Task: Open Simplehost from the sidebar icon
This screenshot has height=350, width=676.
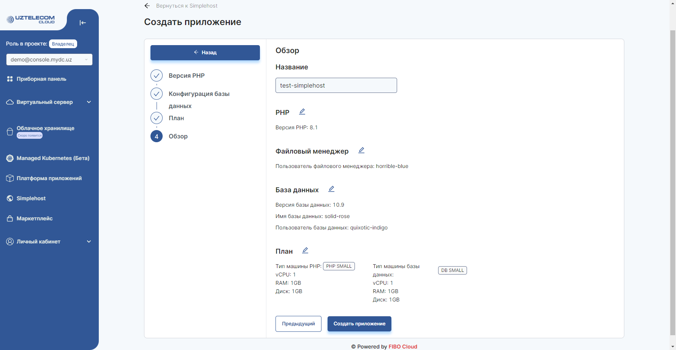Action: pyautogui.click(x=9, y=198)
